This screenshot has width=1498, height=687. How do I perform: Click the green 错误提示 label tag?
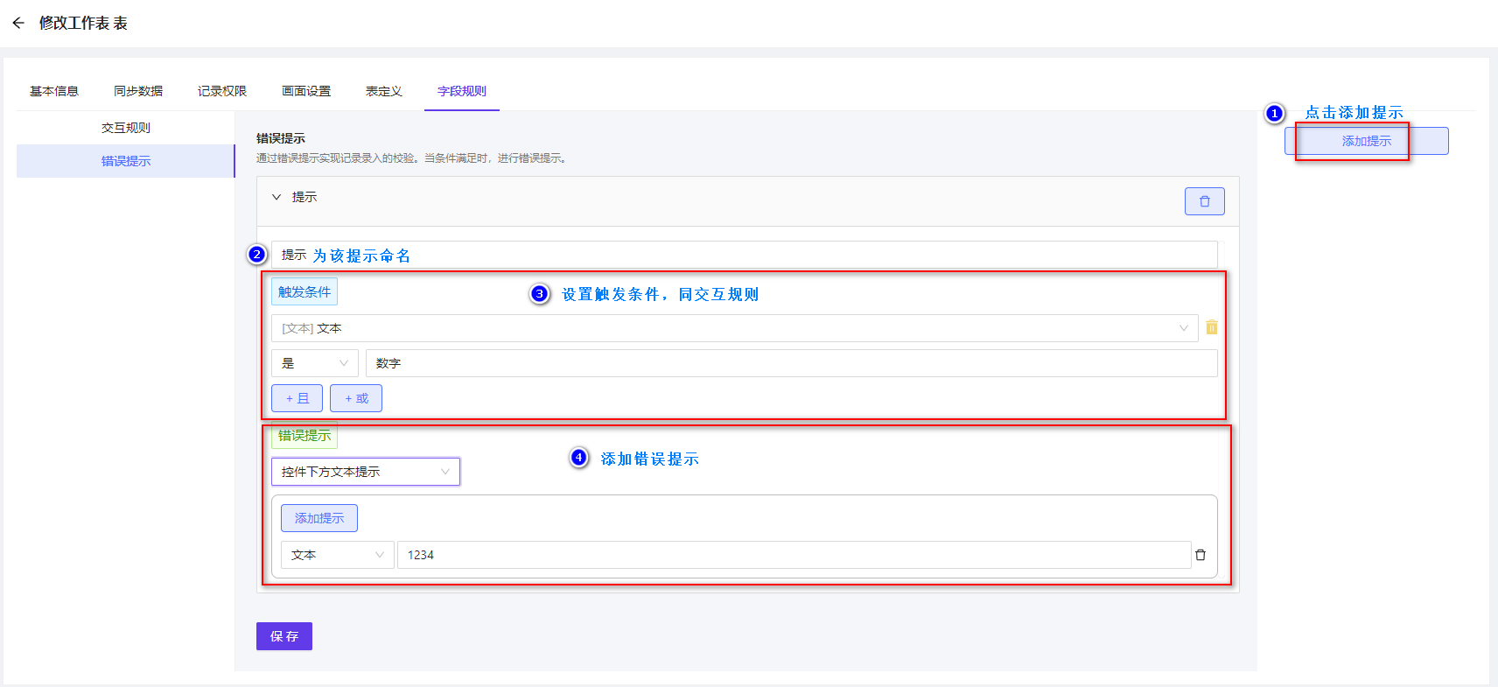click(304, 435)
